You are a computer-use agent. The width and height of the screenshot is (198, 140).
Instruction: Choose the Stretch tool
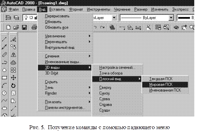[x=13, y=101]
